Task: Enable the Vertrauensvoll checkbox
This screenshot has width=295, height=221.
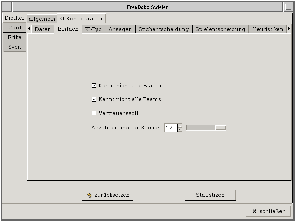Action: pyautogui.click(x=94, y=113)
